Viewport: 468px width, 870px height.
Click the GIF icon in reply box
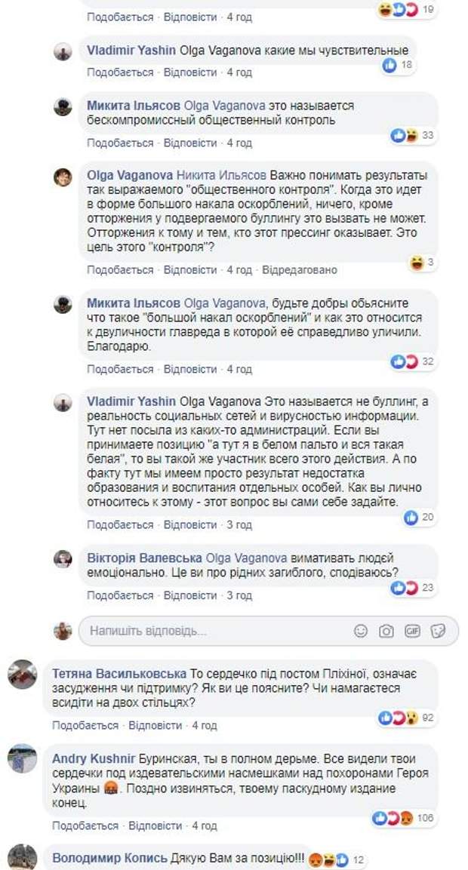point(412,631)
